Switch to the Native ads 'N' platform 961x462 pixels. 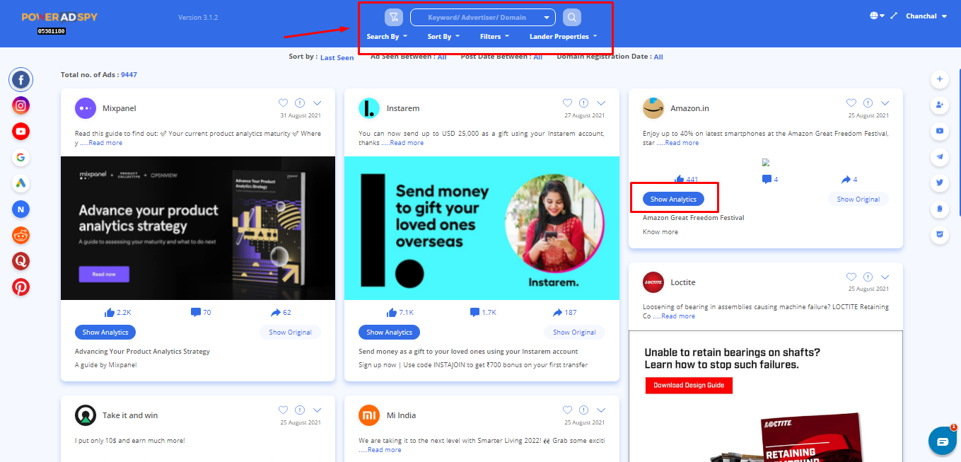pyautogui.click(x=21, y=209)
